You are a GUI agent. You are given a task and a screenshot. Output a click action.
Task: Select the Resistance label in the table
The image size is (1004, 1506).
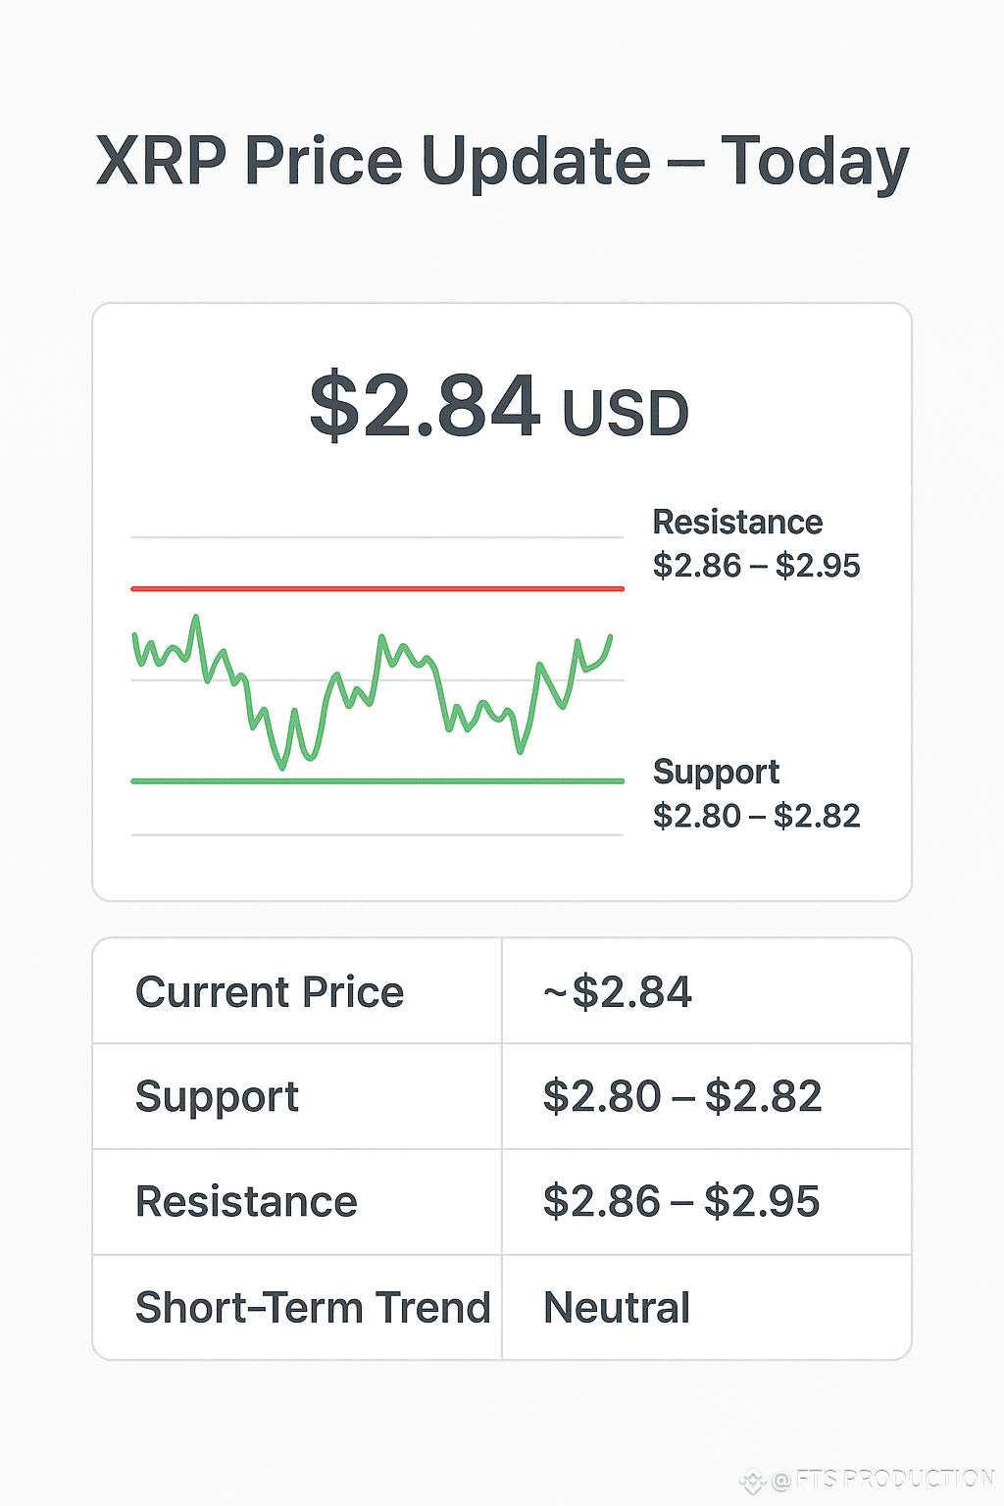coord(246,1202)
